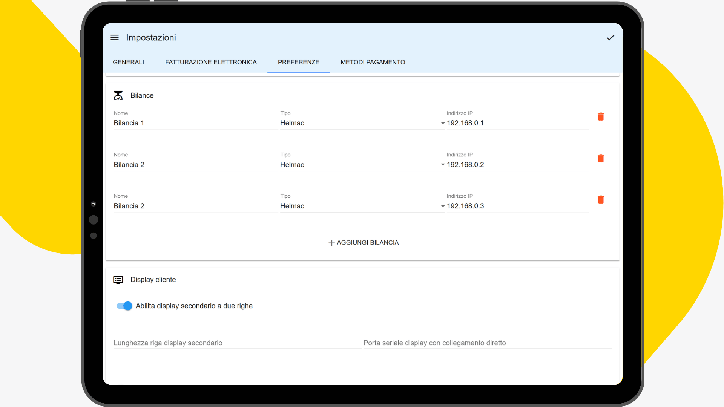The width and height of the screenshot is (724, 407).
Task: Confirm settings with the checkmark icon
Action: (x=610, y=37)
